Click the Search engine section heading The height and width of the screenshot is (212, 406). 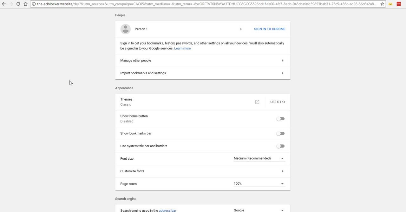(126, 199)
